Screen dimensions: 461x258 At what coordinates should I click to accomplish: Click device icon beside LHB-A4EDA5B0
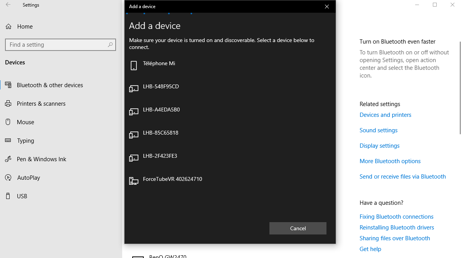[x=134, y=111]
